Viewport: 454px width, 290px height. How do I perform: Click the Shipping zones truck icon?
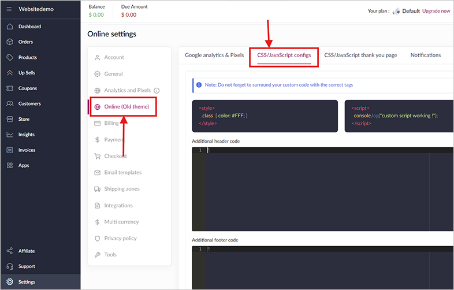pyautogui.click(x=97, y=189)
